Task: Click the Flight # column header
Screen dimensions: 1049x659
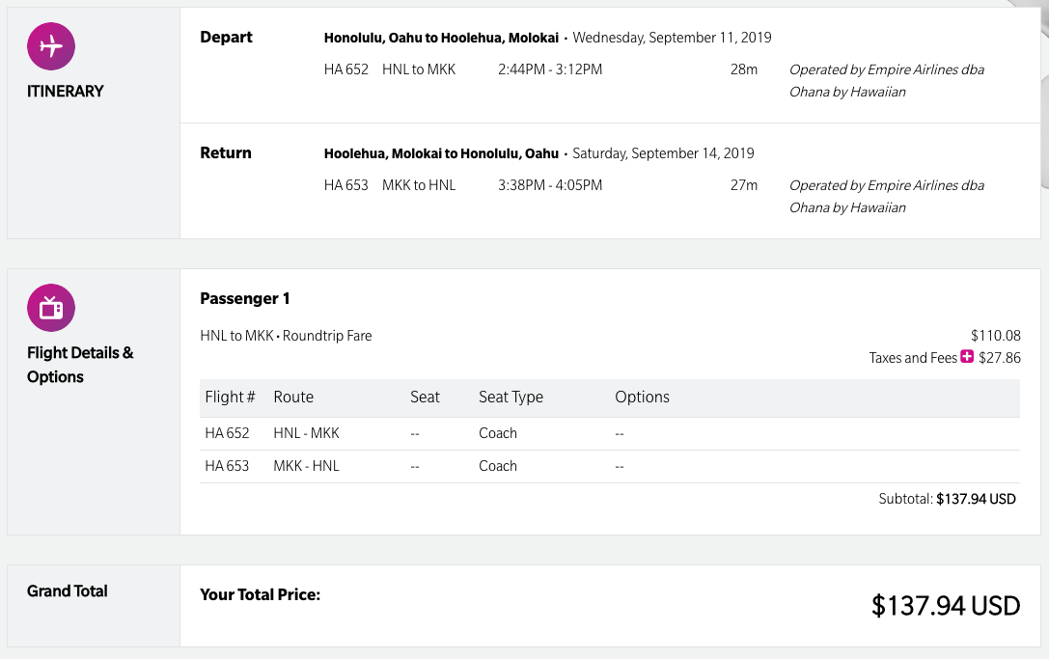Action: (230, 398)
